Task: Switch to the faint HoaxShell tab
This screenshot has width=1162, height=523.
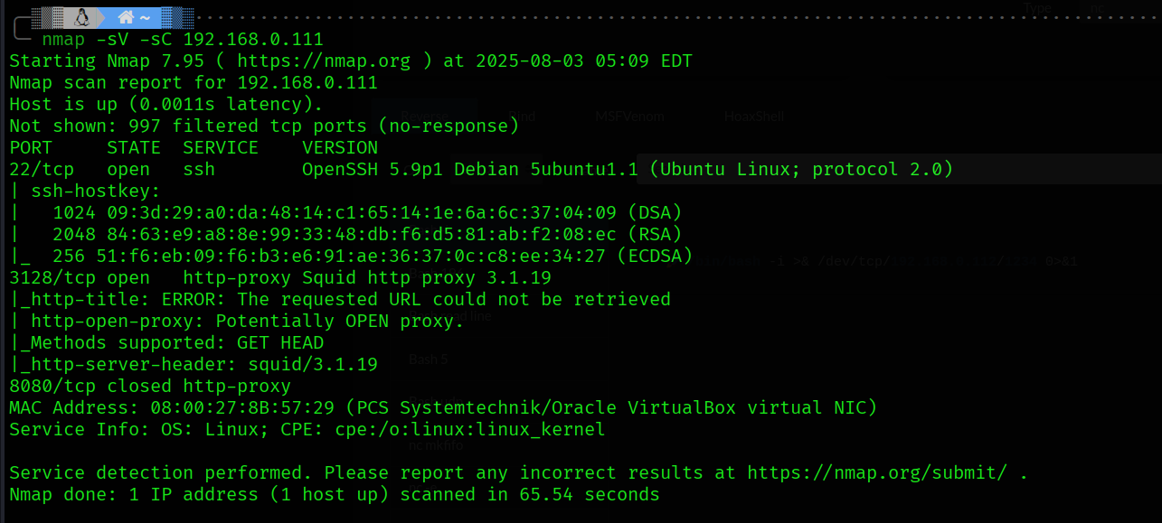Action: [754, 117]
